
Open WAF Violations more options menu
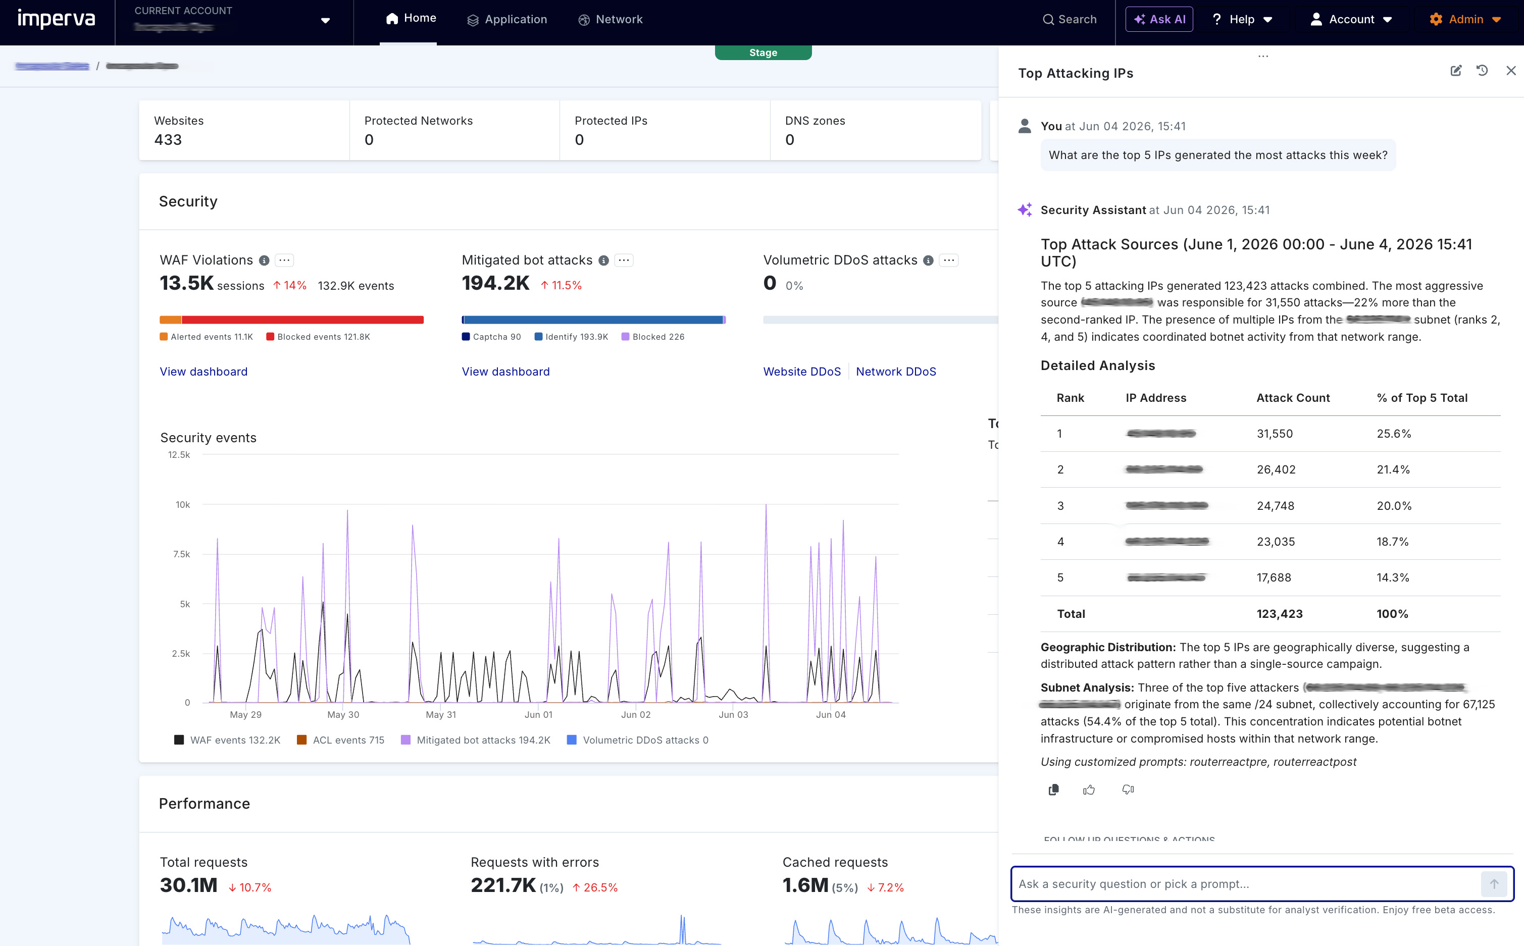click(284, 260)
